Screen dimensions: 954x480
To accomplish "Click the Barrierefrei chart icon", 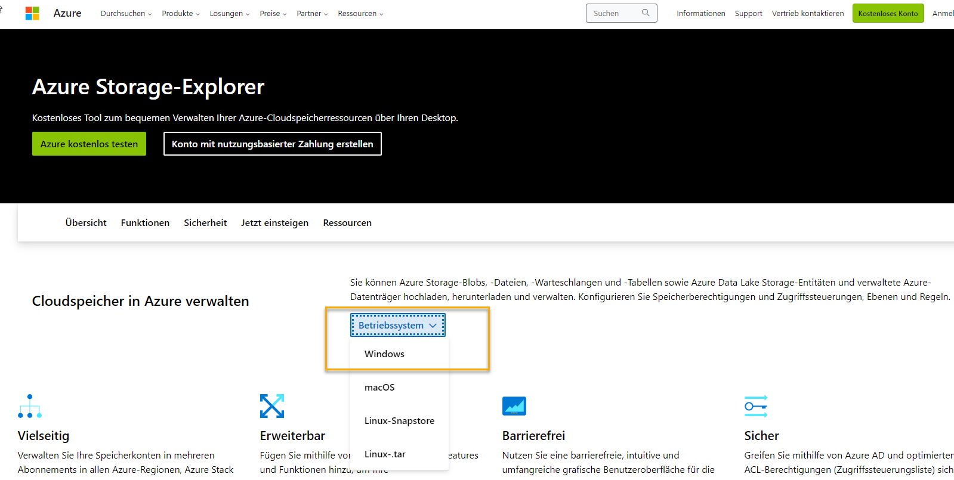I will point(514,406).
